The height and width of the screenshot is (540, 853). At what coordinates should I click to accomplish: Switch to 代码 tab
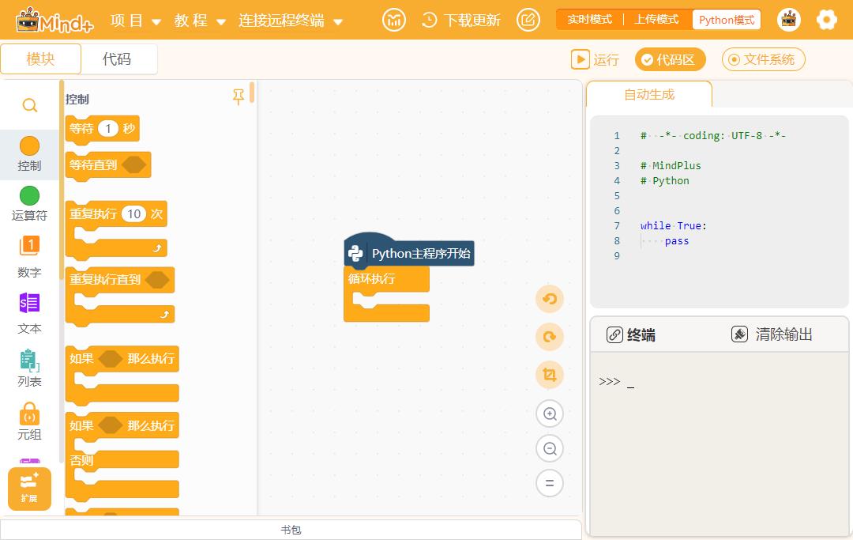(x=117, y=59)
